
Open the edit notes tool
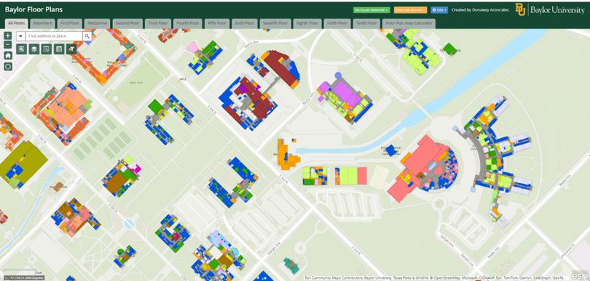[x=46, y=49]
